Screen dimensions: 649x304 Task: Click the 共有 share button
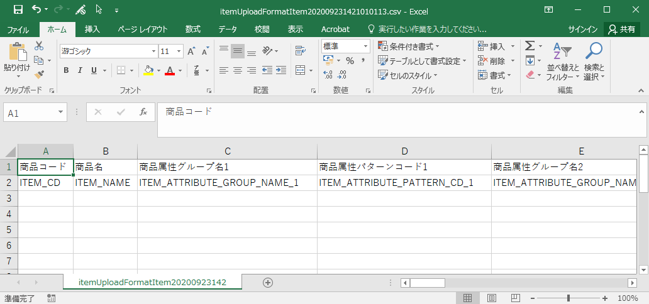[622, 30]
